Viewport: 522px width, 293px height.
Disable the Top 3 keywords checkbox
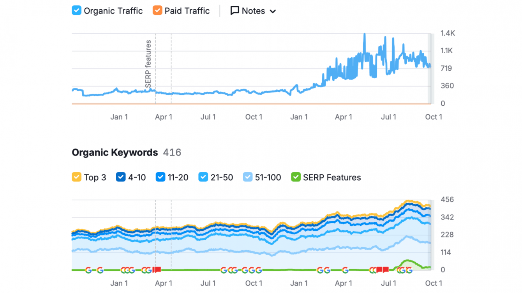[x=76, y=177]
